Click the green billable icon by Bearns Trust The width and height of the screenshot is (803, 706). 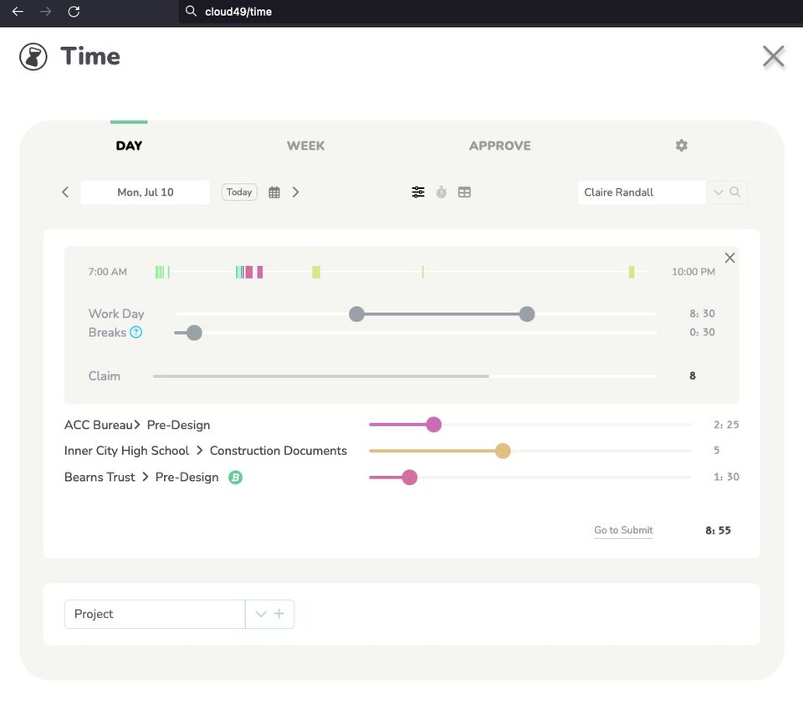click(x=236, y=478)
